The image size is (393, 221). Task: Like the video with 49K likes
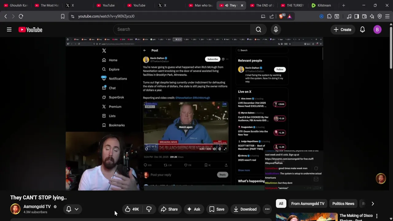click(132, 209)
